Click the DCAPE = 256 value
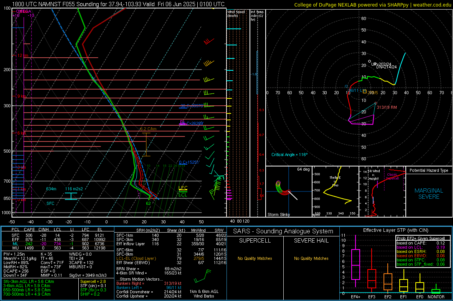The image size is (453, 301). click(x=16, y=271)
